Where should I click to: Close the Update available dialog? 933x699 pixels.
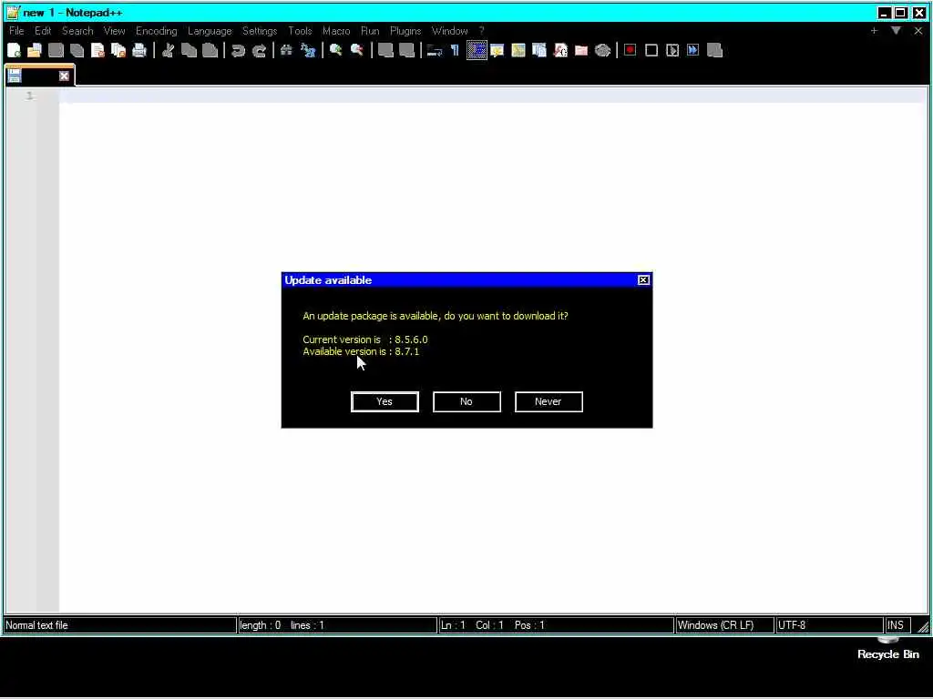coord(643,280)
